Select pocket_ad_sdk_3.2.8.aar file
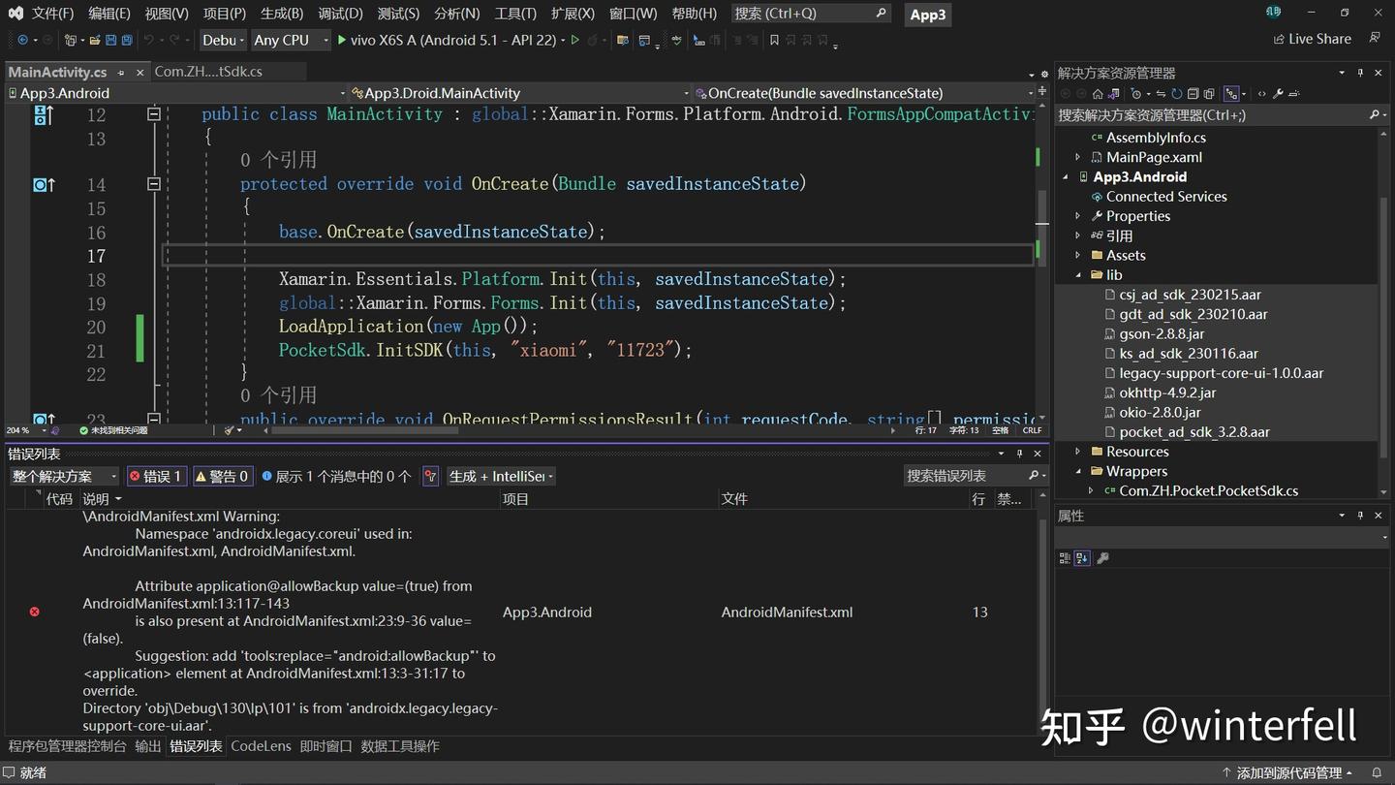Image resolution: width=1395 pixels, height=785 pixels. point(1194,432)
